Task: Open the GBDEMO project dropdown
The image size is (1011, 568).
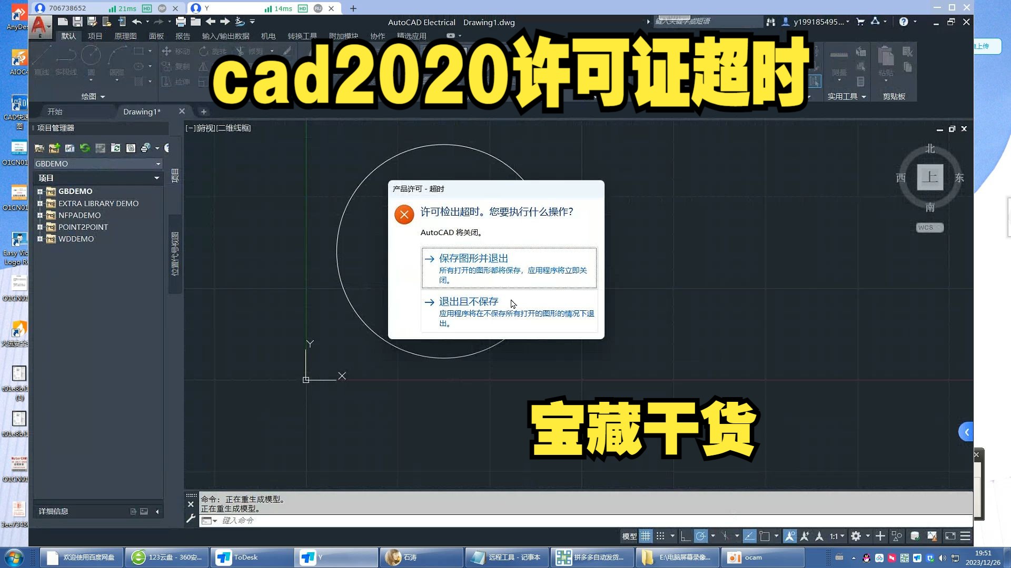Action: pos(157,164)
